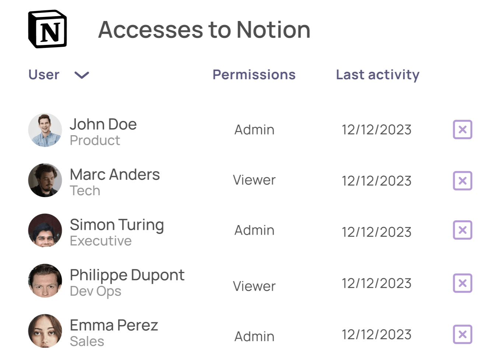Image resolution: width=491 pixels, height=364 pixels.
Task: Revoke Simon Turing's access via X icon
Action: pos(462,230)
